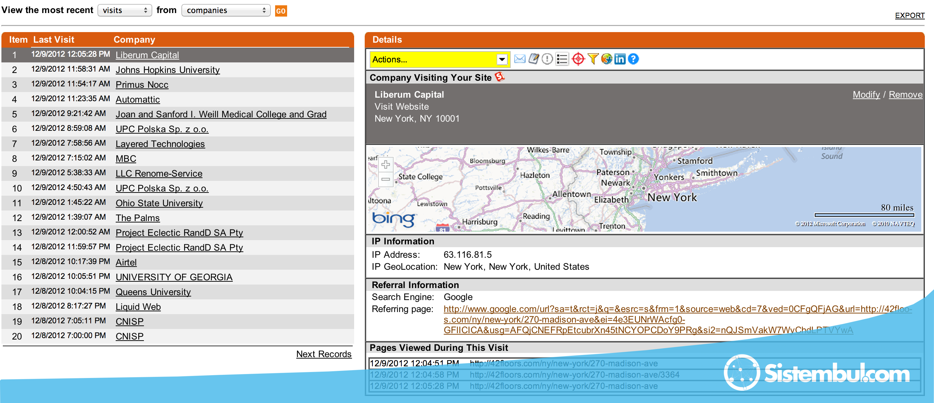The width and height of the screenshot is (934, 403).
Task: Click the LinkedIn icon in Details toolbar
Action: pos(620,59)
